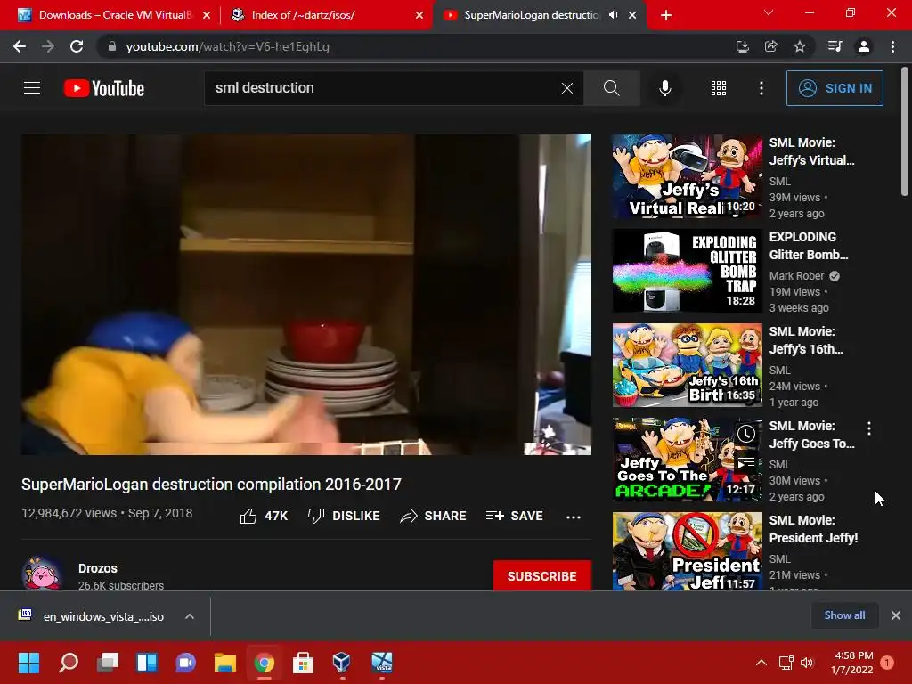Screen dimensions: 912x684
Task: Share the video
Action: 434,516
